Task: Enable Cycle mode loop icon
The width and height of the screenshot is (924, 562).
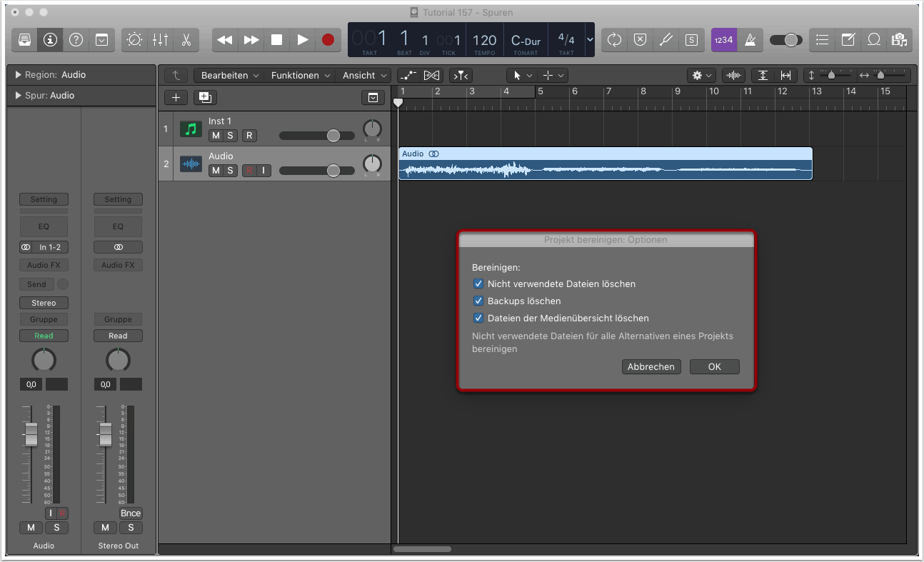Action: pyautogui.click(x=614, y=40)
